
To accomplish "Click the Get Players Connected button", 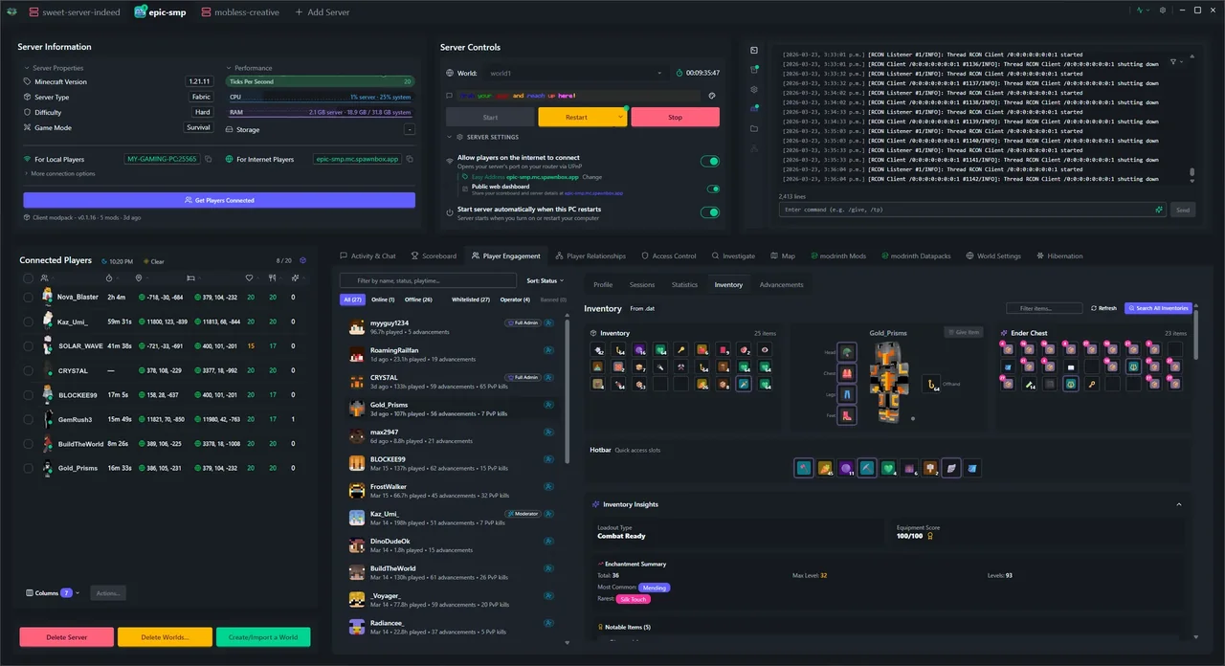I will click(219, 200).
